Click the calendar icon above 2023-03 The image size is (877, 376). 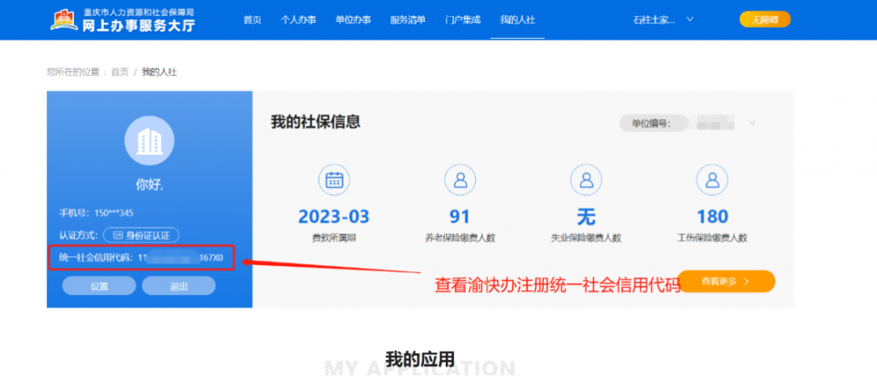(x=334, y=180)
